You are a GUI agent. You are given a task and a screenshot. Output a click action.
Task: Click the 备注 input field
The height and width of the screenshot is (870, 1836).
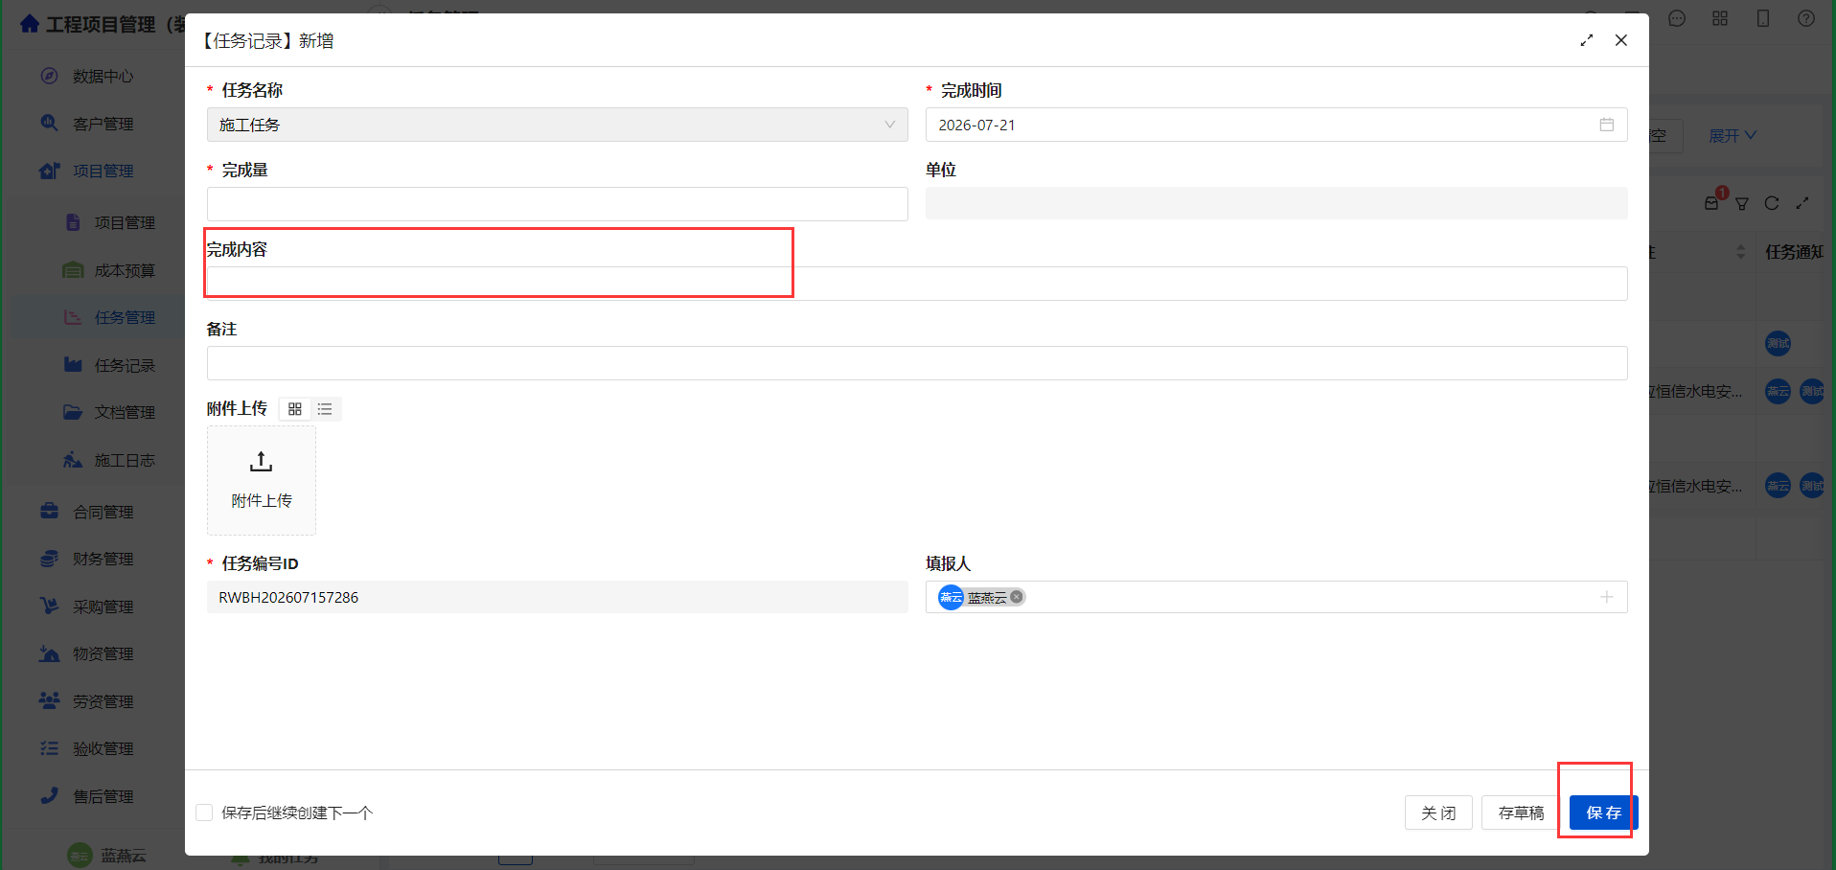click(917, 363)
